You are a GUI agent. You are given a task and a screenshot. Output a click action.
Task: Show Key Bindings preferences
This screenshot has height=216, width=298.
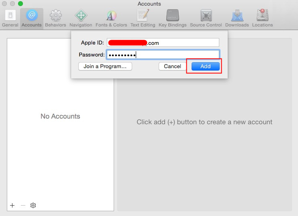coord(173,18)
